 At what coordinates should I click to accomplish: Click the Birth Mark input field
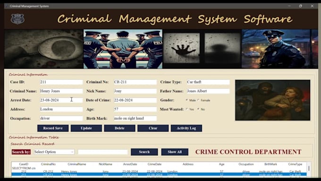point(135,118)
